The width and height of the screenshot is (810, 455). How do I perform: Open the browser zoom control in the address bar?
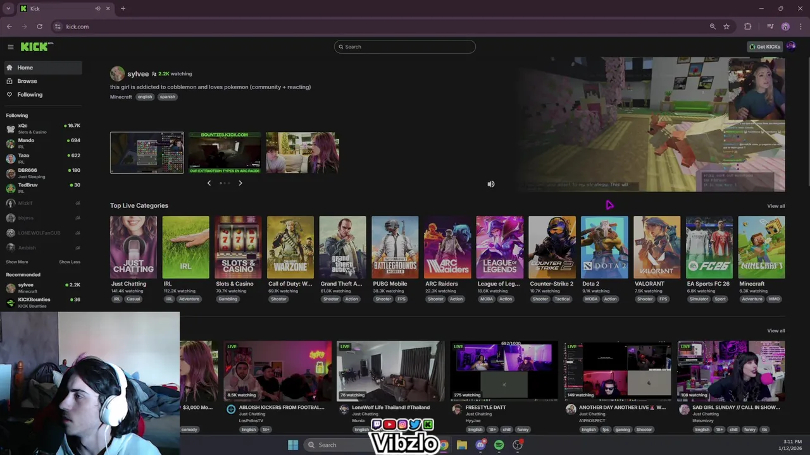pyautogui.click(x=713, y=27)
